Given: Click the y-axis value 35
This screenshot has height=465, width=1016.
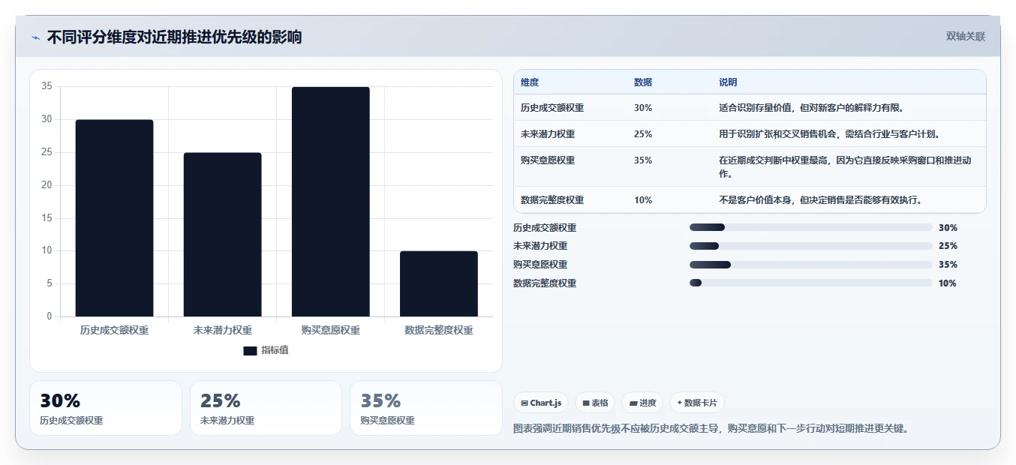Looking at the screenshot, I should (x=47, y=86).
